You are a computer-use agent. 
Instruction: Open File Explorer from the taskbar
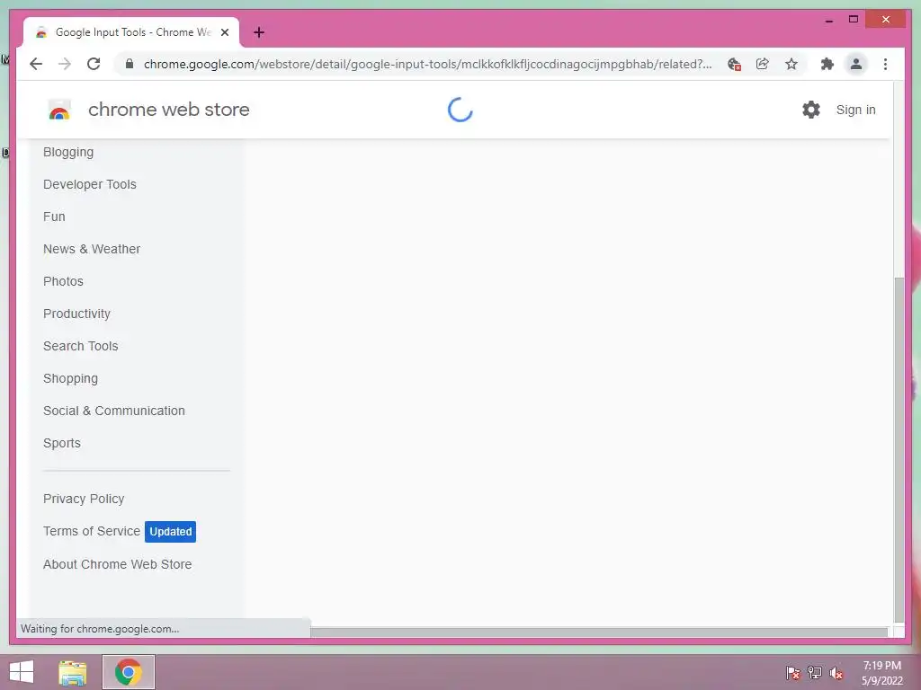coord(73,672)
